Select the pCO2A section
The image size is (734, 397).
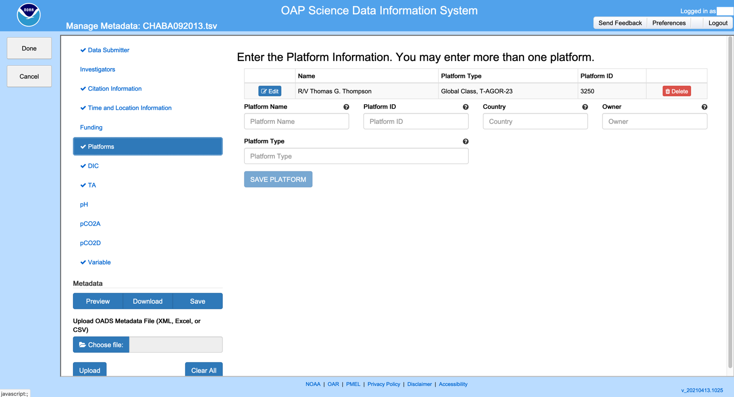pyautogui.click(x=90, y=224)
